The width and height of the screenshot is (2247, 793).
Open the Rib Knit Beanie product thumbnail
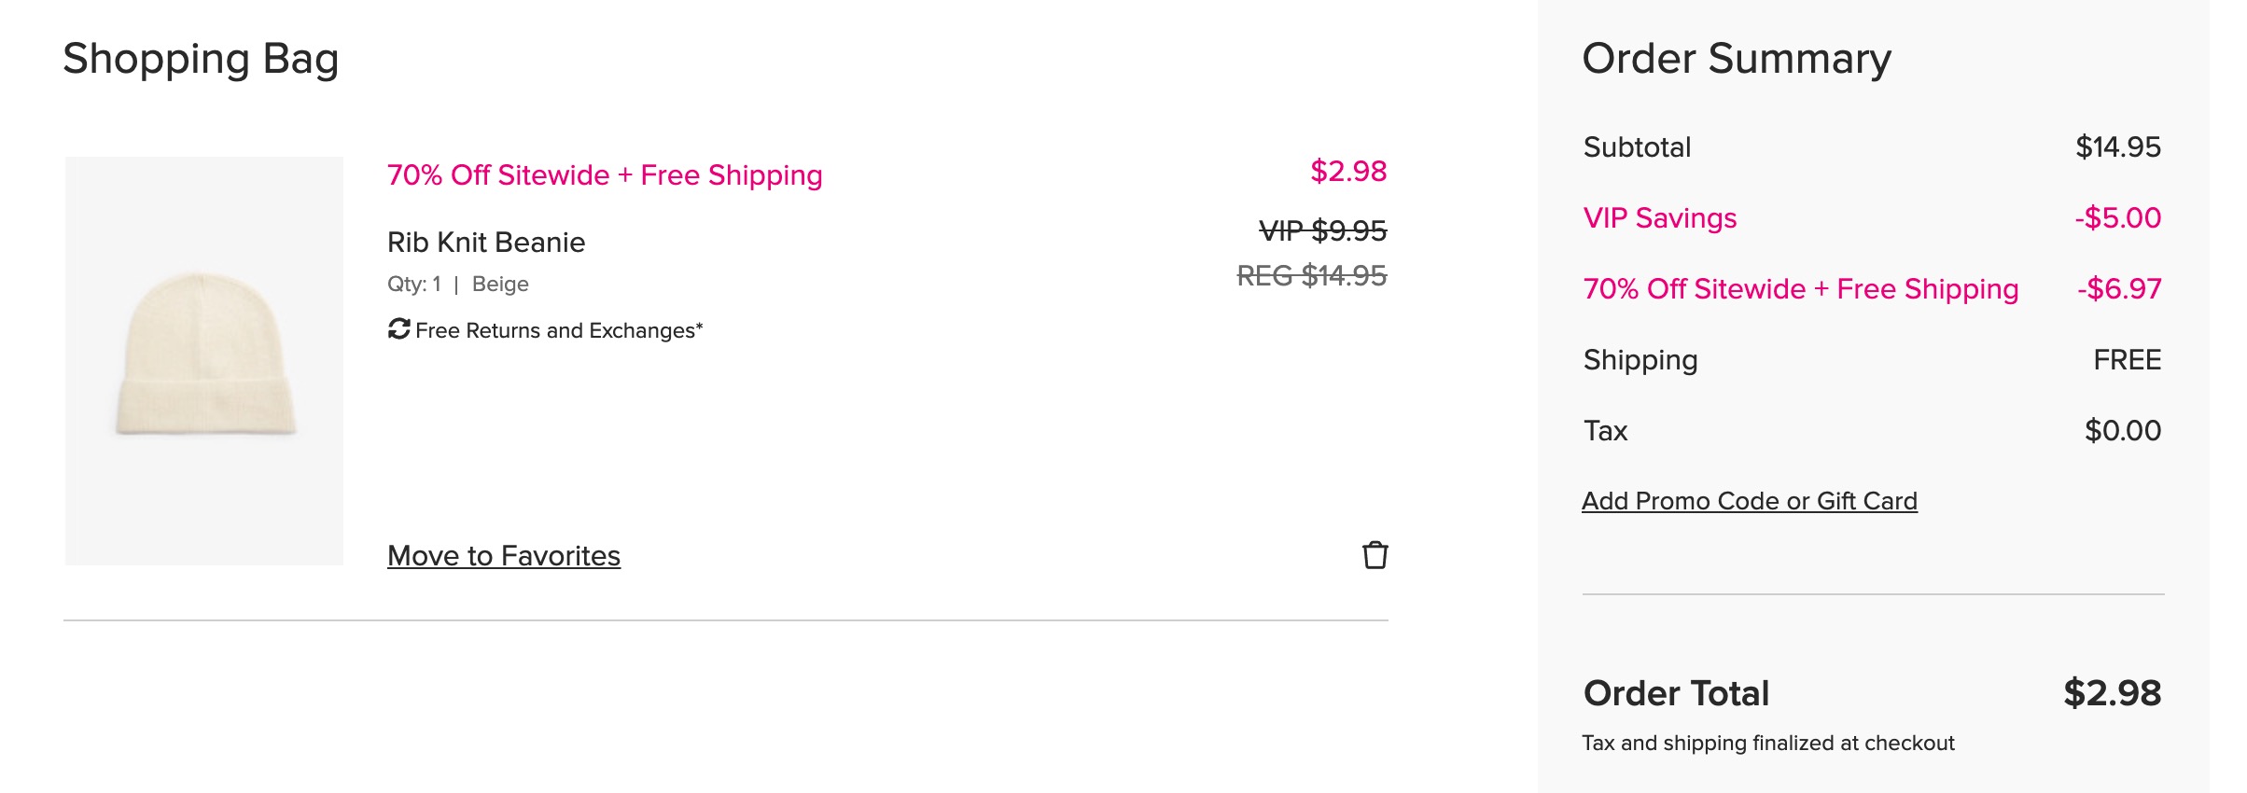tap(203, 359)
